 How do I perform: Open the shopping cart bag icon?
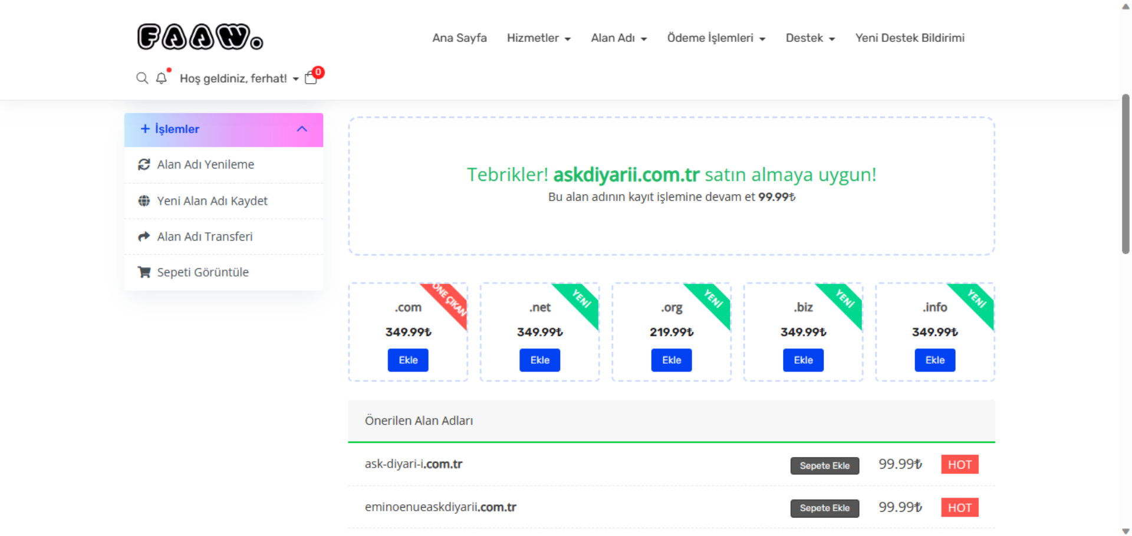coord(311,78)
